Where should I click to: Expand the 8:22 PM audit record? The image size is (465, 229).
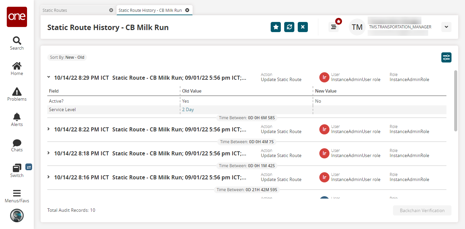pos(49,129)
